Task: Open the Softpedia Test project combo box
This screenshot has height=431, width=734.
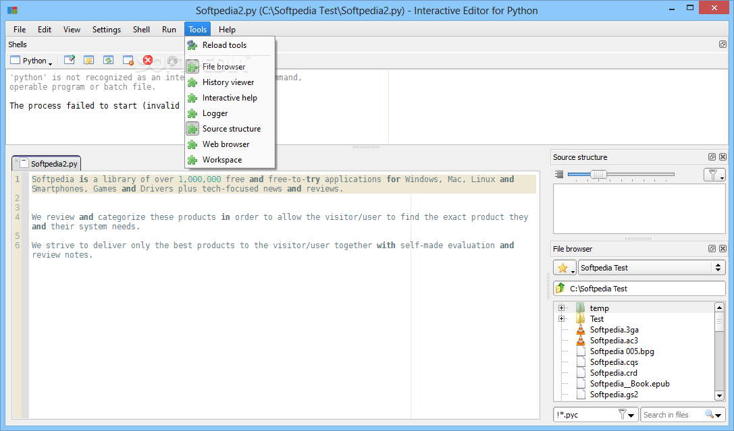Action: [652, 268]
